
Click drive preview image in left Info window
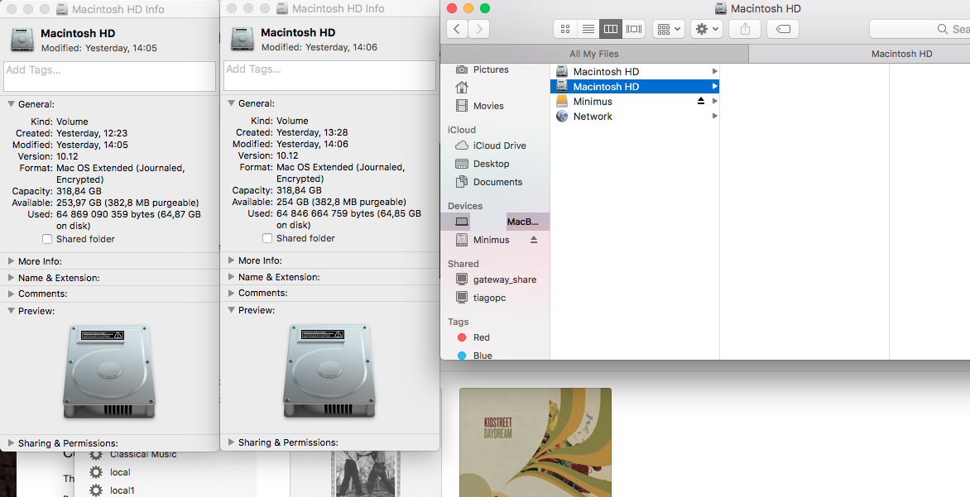pos(109,372)
